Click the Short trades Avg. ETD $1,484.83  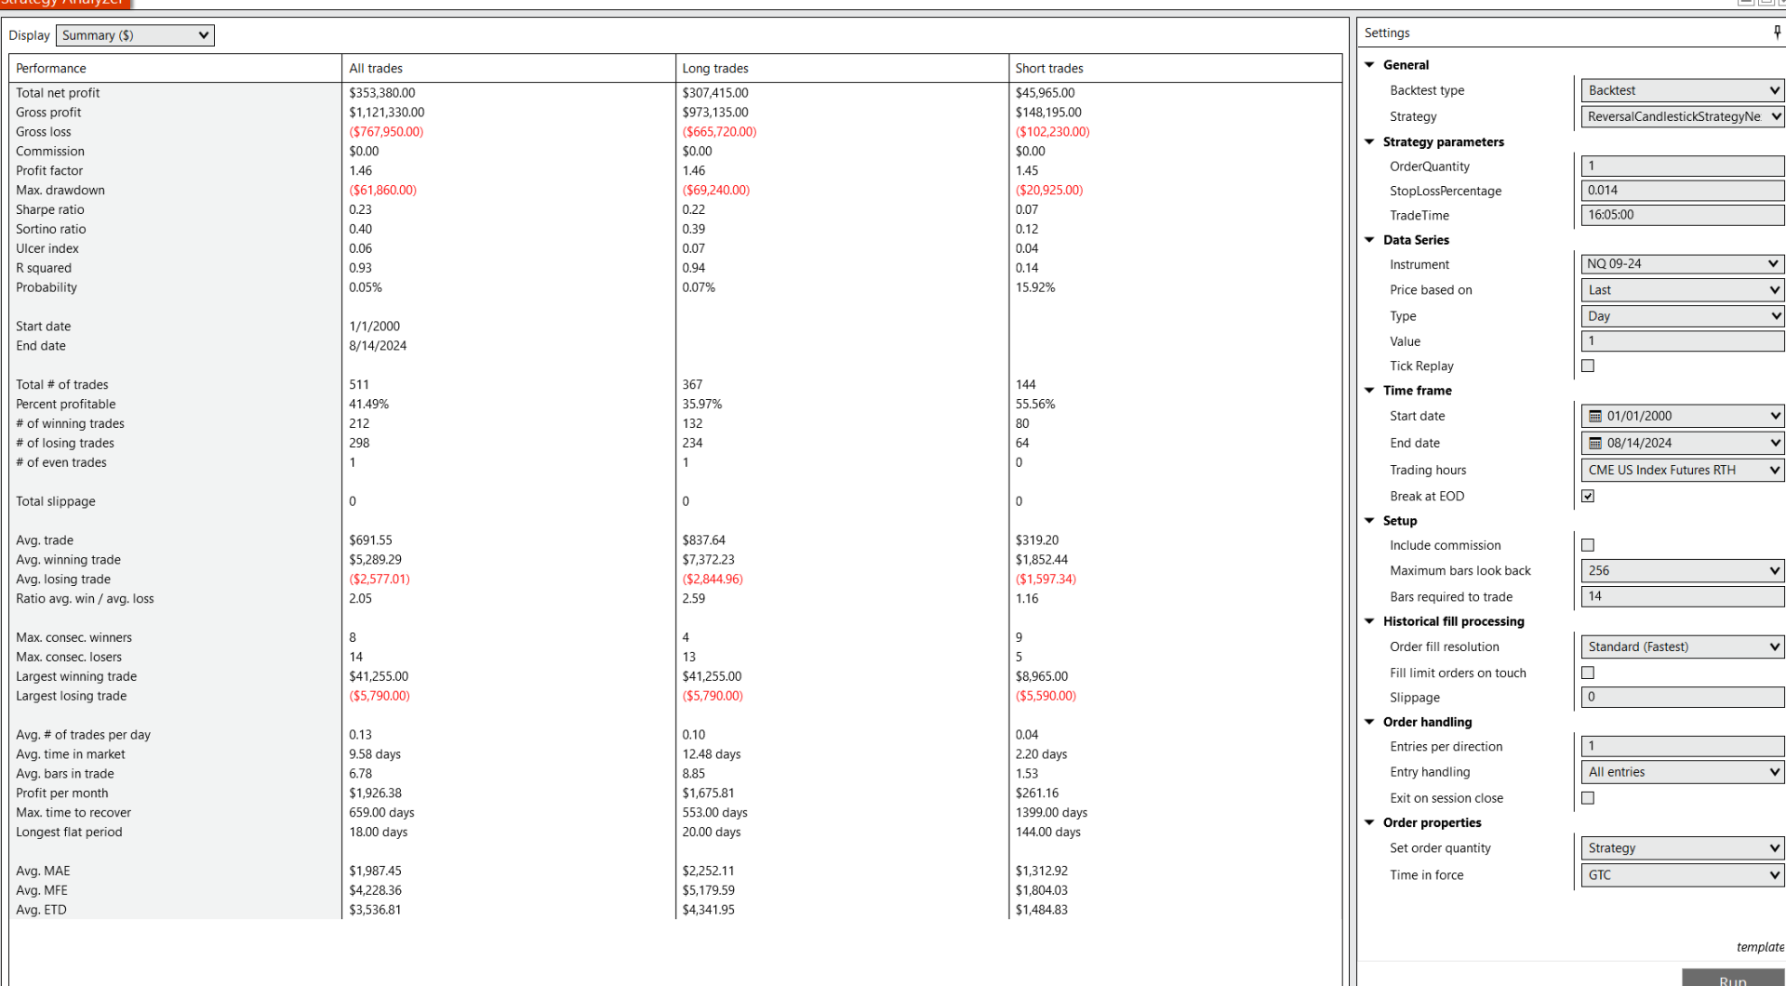click(1042, 910)
